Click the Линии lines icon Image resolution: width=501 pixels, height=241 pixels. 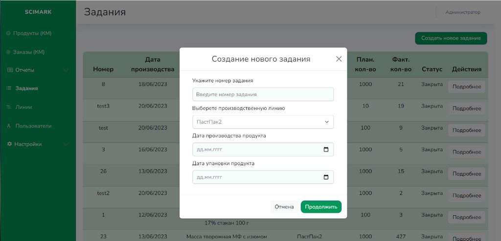(9, 107)
